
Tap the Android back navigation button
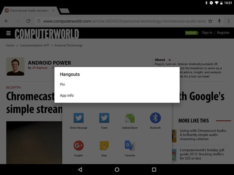(80, 169)
